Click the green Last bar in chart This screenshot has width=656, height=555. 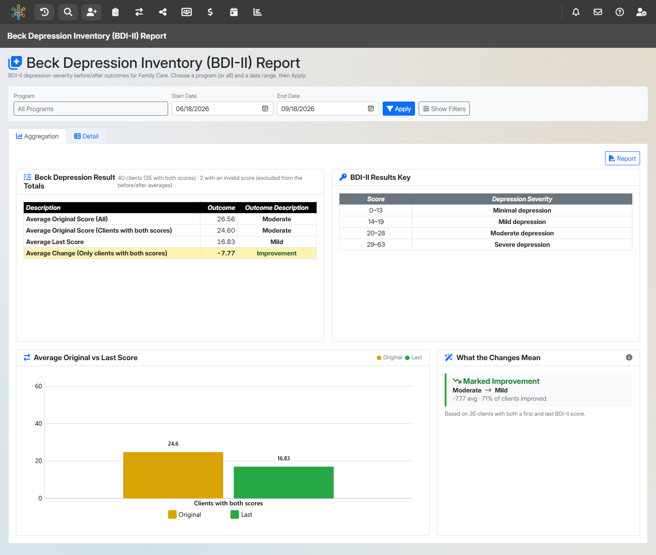pos(284,483)
